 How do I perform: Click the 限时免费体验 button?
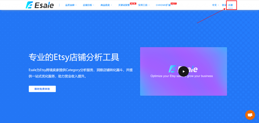(x=42, y=89)
